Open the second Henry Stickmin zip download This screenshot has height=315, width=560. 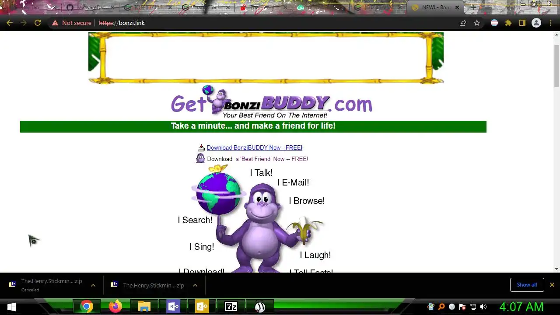(148, 285)
